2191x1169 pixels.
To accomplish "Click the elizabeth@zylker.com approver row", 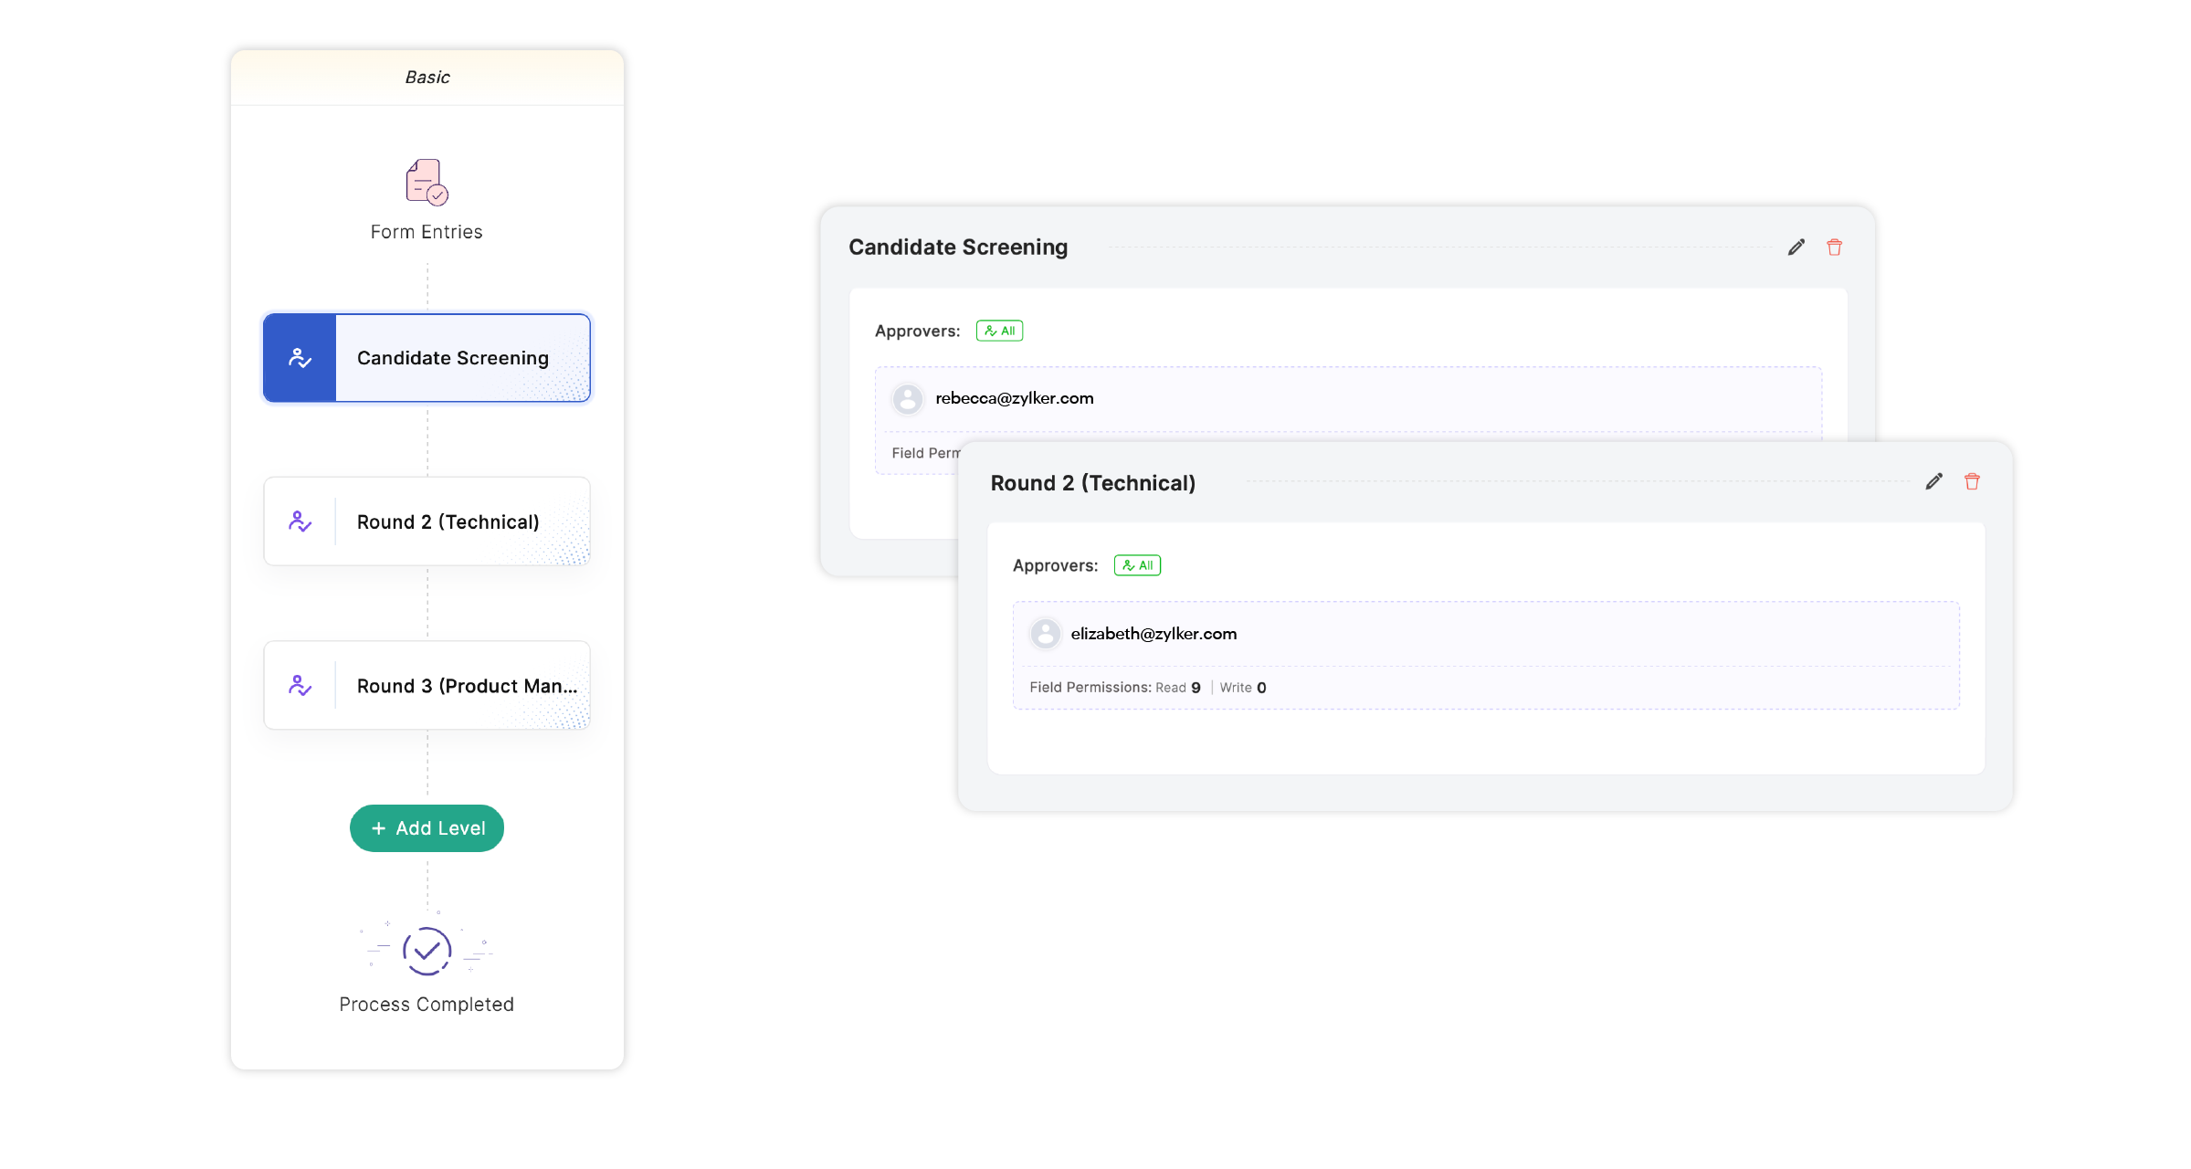I will [1153, 634].
